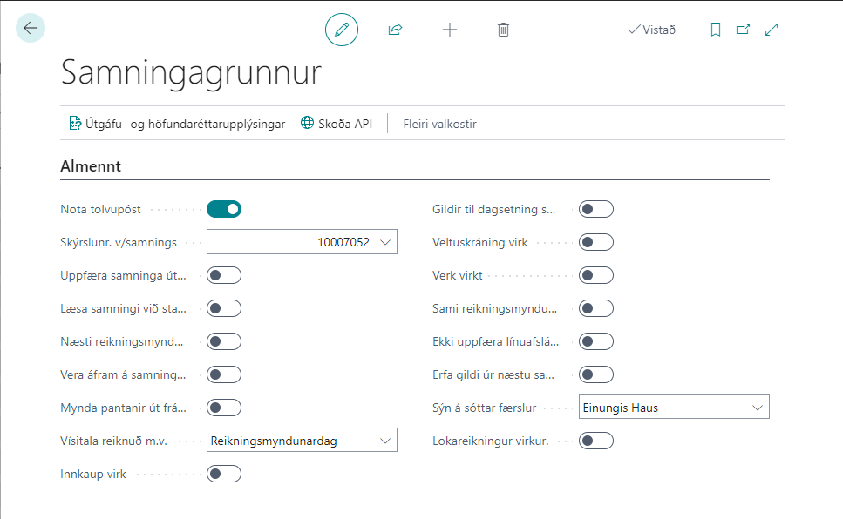Enable the Lokareikningur virkur toggle
The width and height of the screenshot is (843, 519).
pos(596,441)
